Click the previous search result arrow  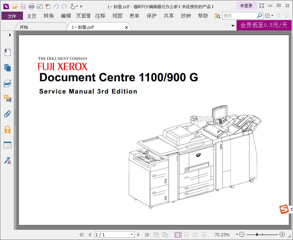[278, 16]
